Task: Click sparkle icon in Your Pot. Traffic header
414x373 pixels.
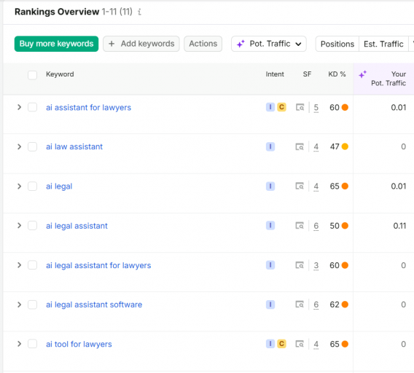Action: 362,74
